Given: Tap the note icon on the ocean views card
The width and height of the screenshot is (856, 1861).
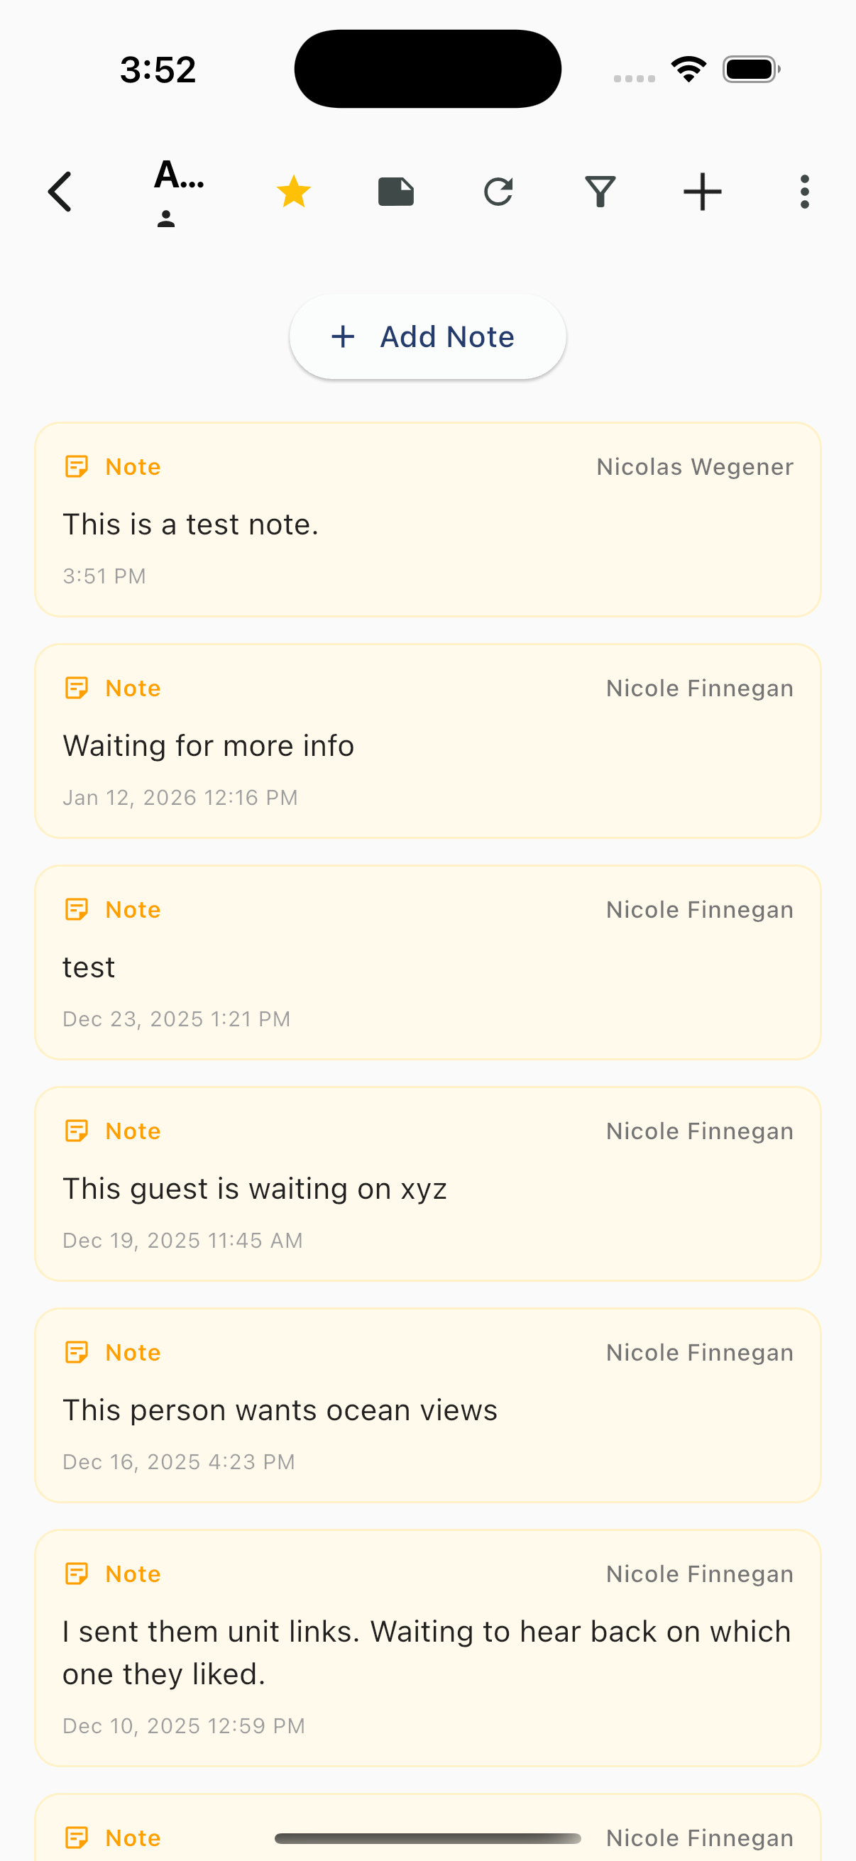Looking at the screenshot, I should 77,1352.
